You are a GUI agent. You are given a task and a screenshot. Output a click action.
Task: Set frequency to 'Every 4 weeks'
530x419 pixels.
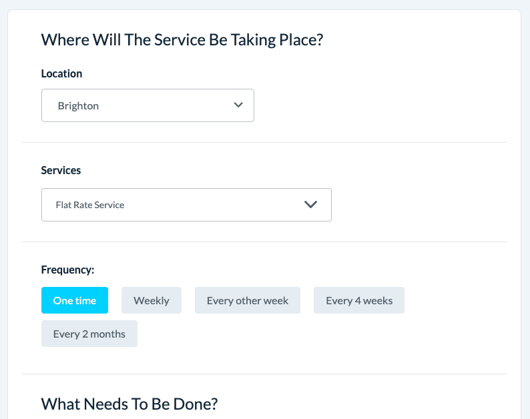(x=359, y=300)
